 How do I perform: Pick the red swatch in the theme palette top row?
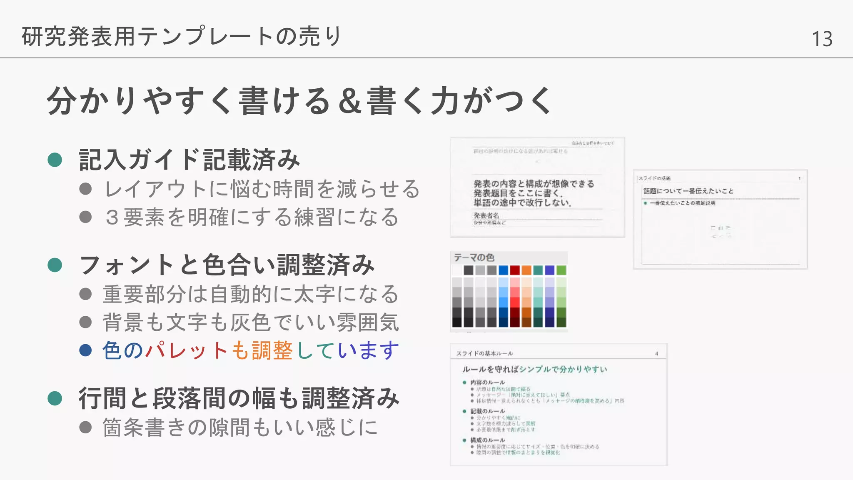pos(515,270)
